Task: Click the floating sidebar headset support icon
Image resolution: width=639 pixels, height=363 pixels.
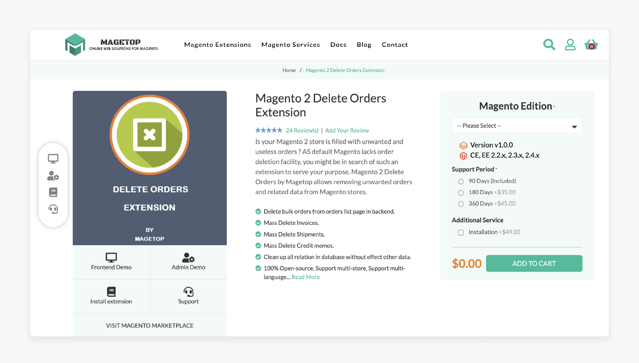Action: tap(53, 209)
